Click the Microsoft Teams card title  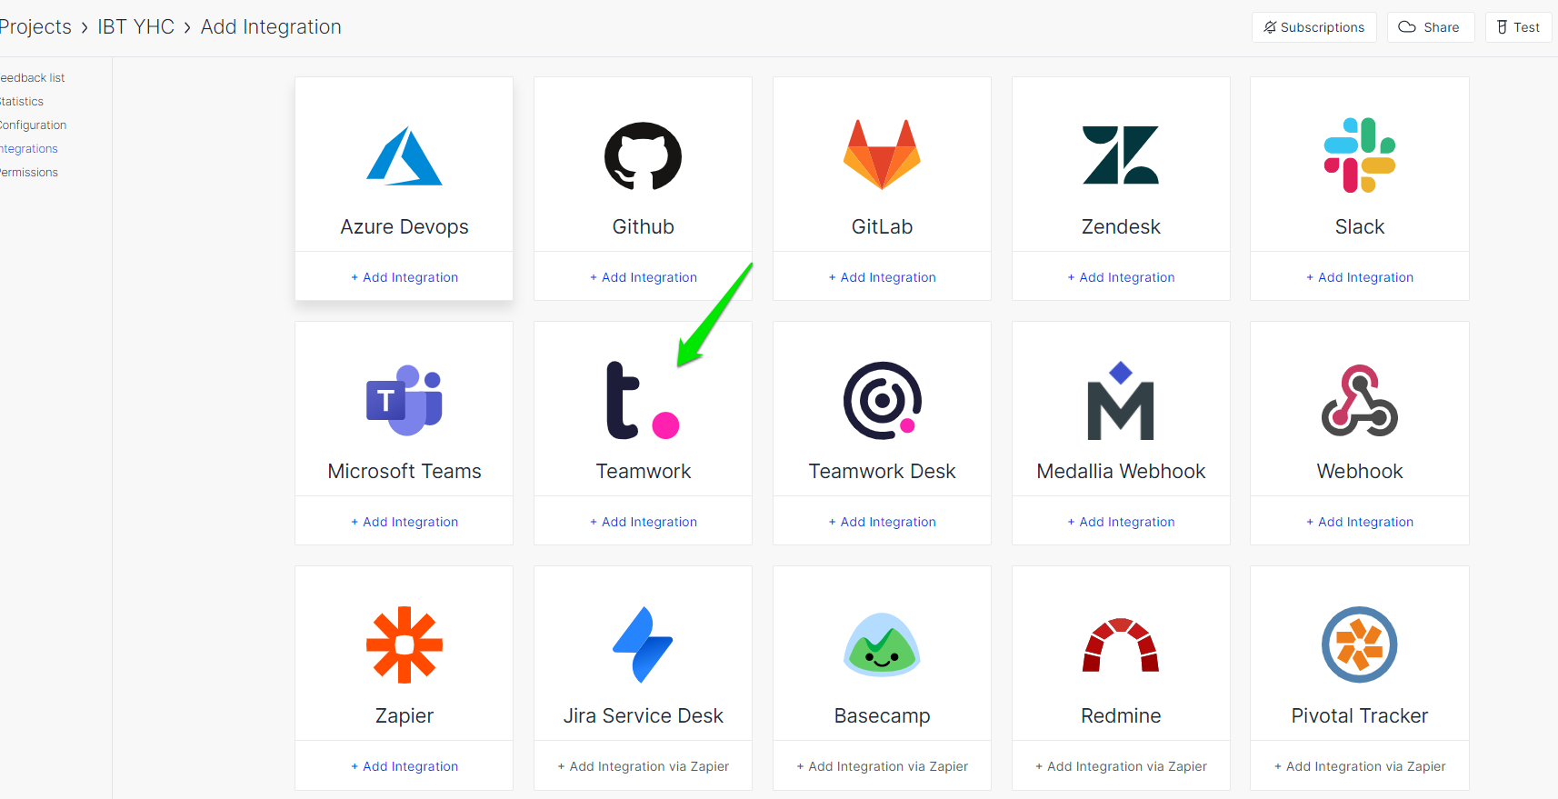click(x=404, y=471)
